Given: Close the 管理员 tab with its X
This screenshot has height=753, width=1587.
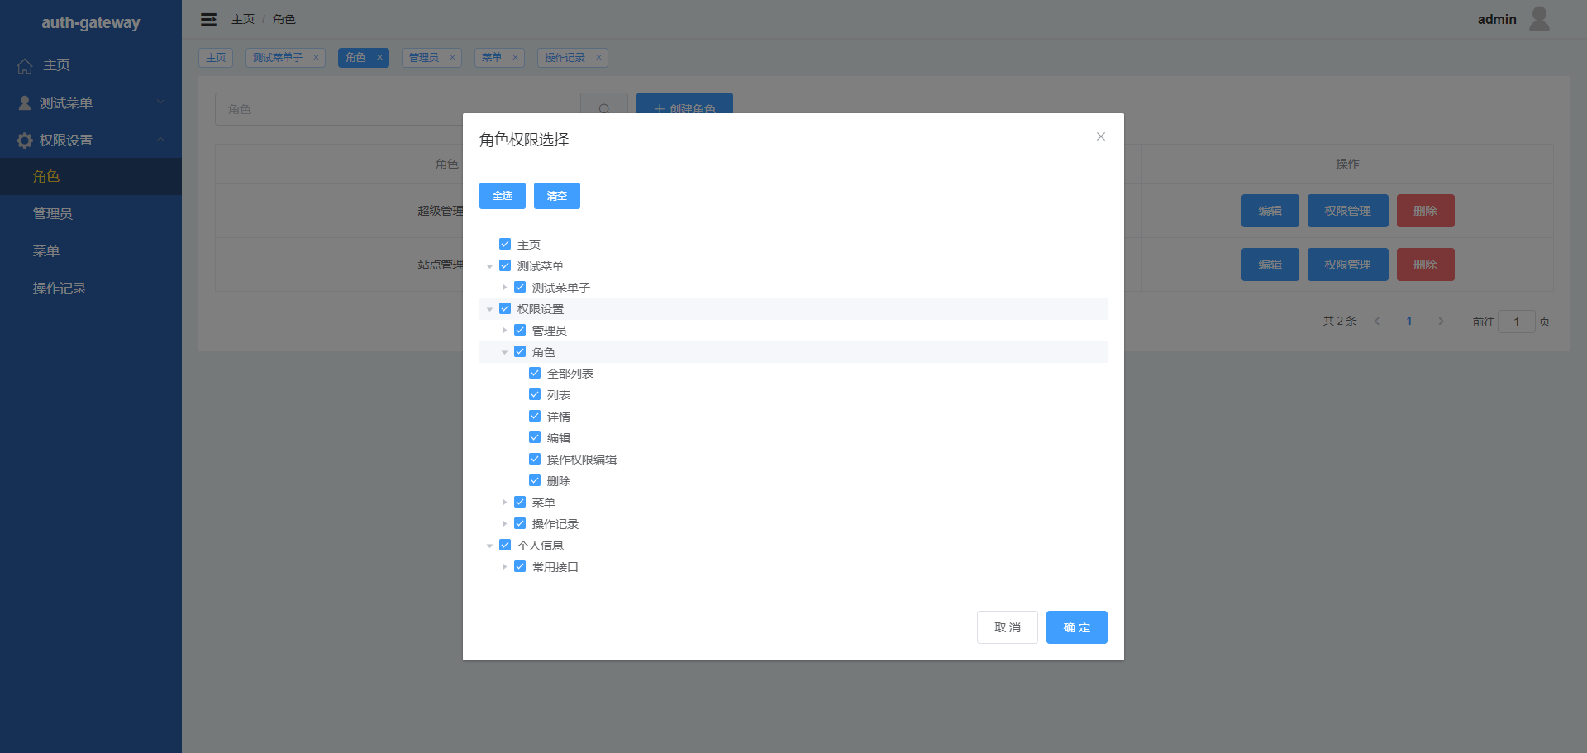Looking at the screenshot, I should [x=452, y=58].
